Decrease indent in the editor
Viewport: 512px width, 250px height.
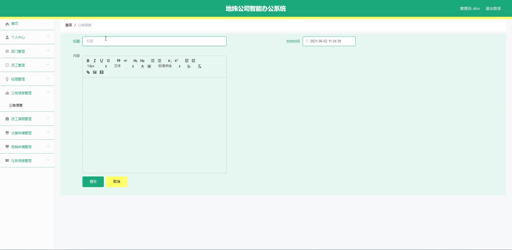click(x=187, y=61)
